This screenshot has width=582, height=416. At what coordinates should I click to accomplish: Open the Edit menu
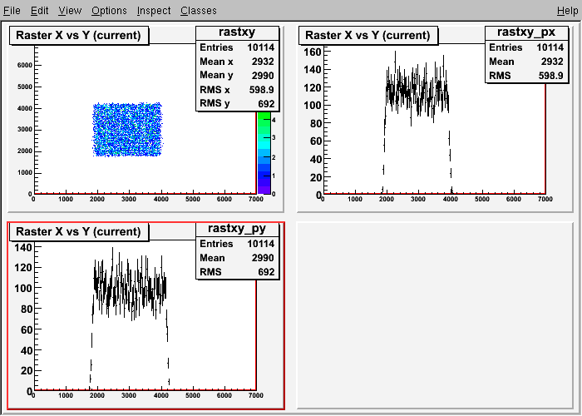tap(39, 10)
